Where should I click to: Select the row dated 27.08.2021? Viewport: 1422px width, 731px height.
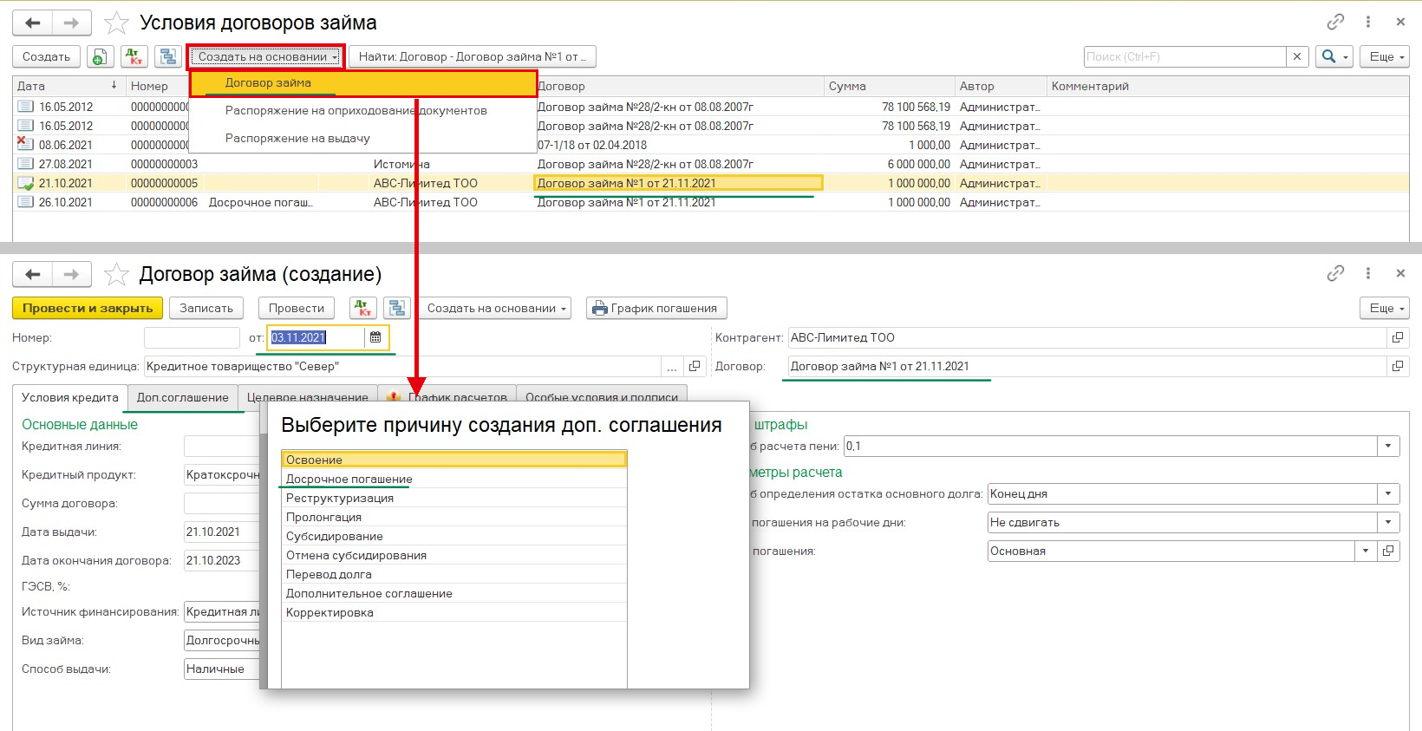point(711,164)
